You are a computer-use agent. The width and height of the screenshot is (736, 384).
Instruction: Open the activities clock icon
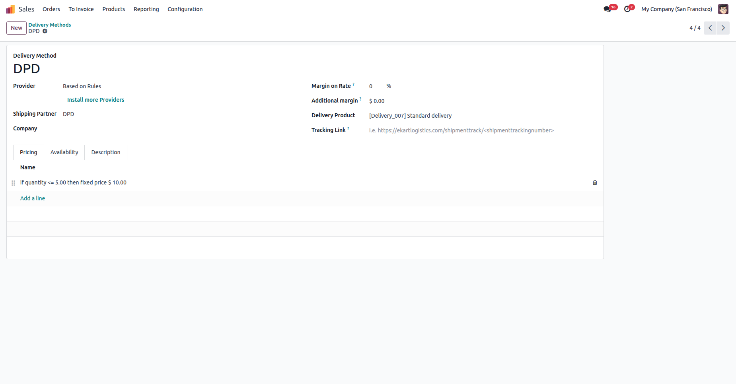pos(627,9)
